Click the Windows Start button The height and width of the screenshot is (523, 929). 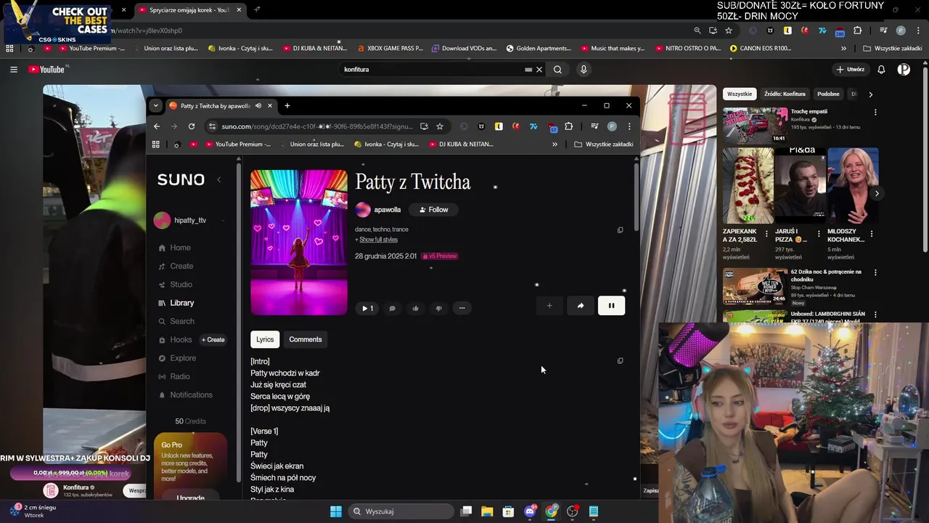click(335, 511)
